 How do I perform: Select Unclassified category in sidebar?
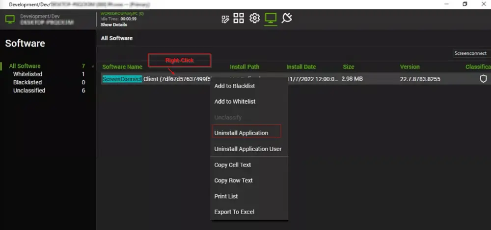pyautogui.click(x=29, y=90)
